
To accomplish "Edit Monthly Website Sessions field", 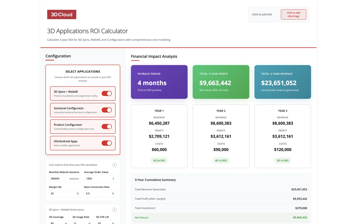I will pos(65,179).
